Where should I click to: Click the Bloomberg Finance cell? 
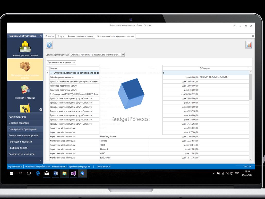click(x=124, y=137)
